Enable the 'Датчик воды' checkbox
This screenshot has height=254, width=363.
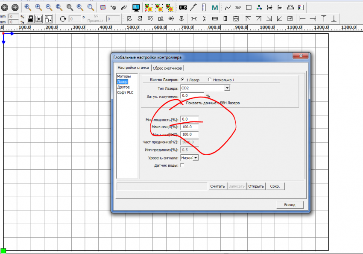(x=183, y=165)
